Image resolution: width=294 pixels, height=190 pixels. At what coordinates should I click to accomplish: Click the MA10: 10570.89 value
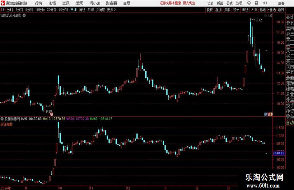(54, 119)
